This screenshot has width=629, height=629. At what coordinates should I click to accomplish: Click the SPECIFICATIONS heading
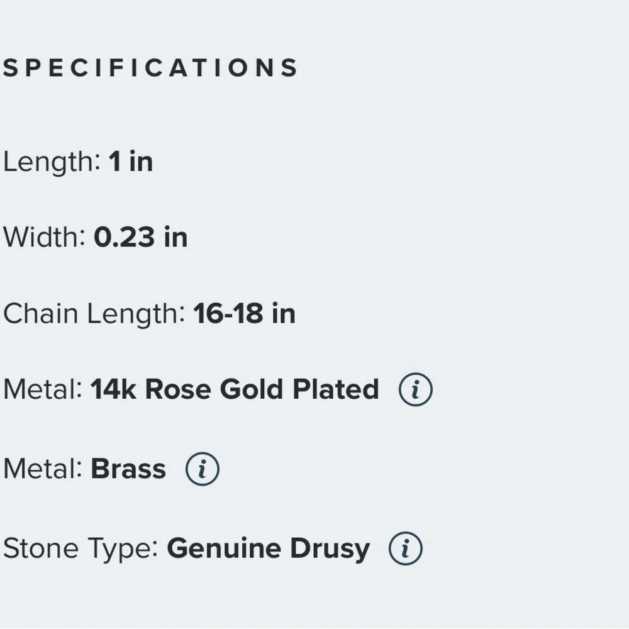[x=150, y=67]
